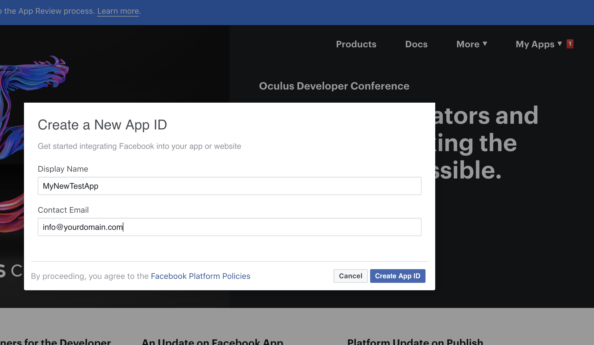
Task: Click the Create a New App ID title
Action: click(102, 125)
